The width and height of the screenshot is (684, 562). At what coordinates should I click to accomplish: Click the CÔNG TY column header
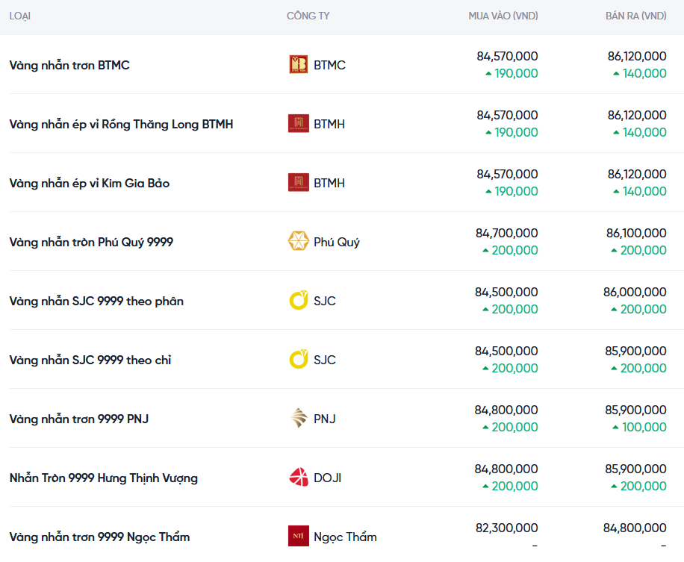[x=308, y=16]
